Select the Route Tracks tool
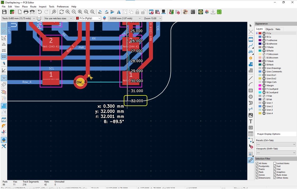Image resolution: width=297 pixels, height=189 pixels. [251, 46]
